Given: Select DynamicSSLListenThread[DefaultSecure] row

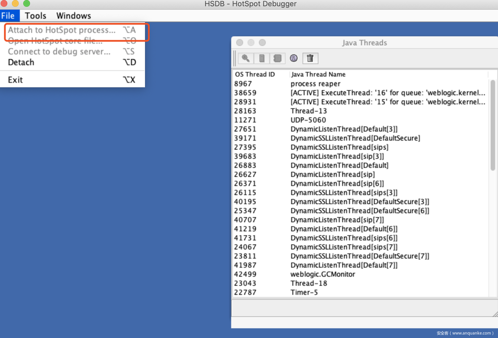Looking at the screenshot, I should [x=360, y=138].
